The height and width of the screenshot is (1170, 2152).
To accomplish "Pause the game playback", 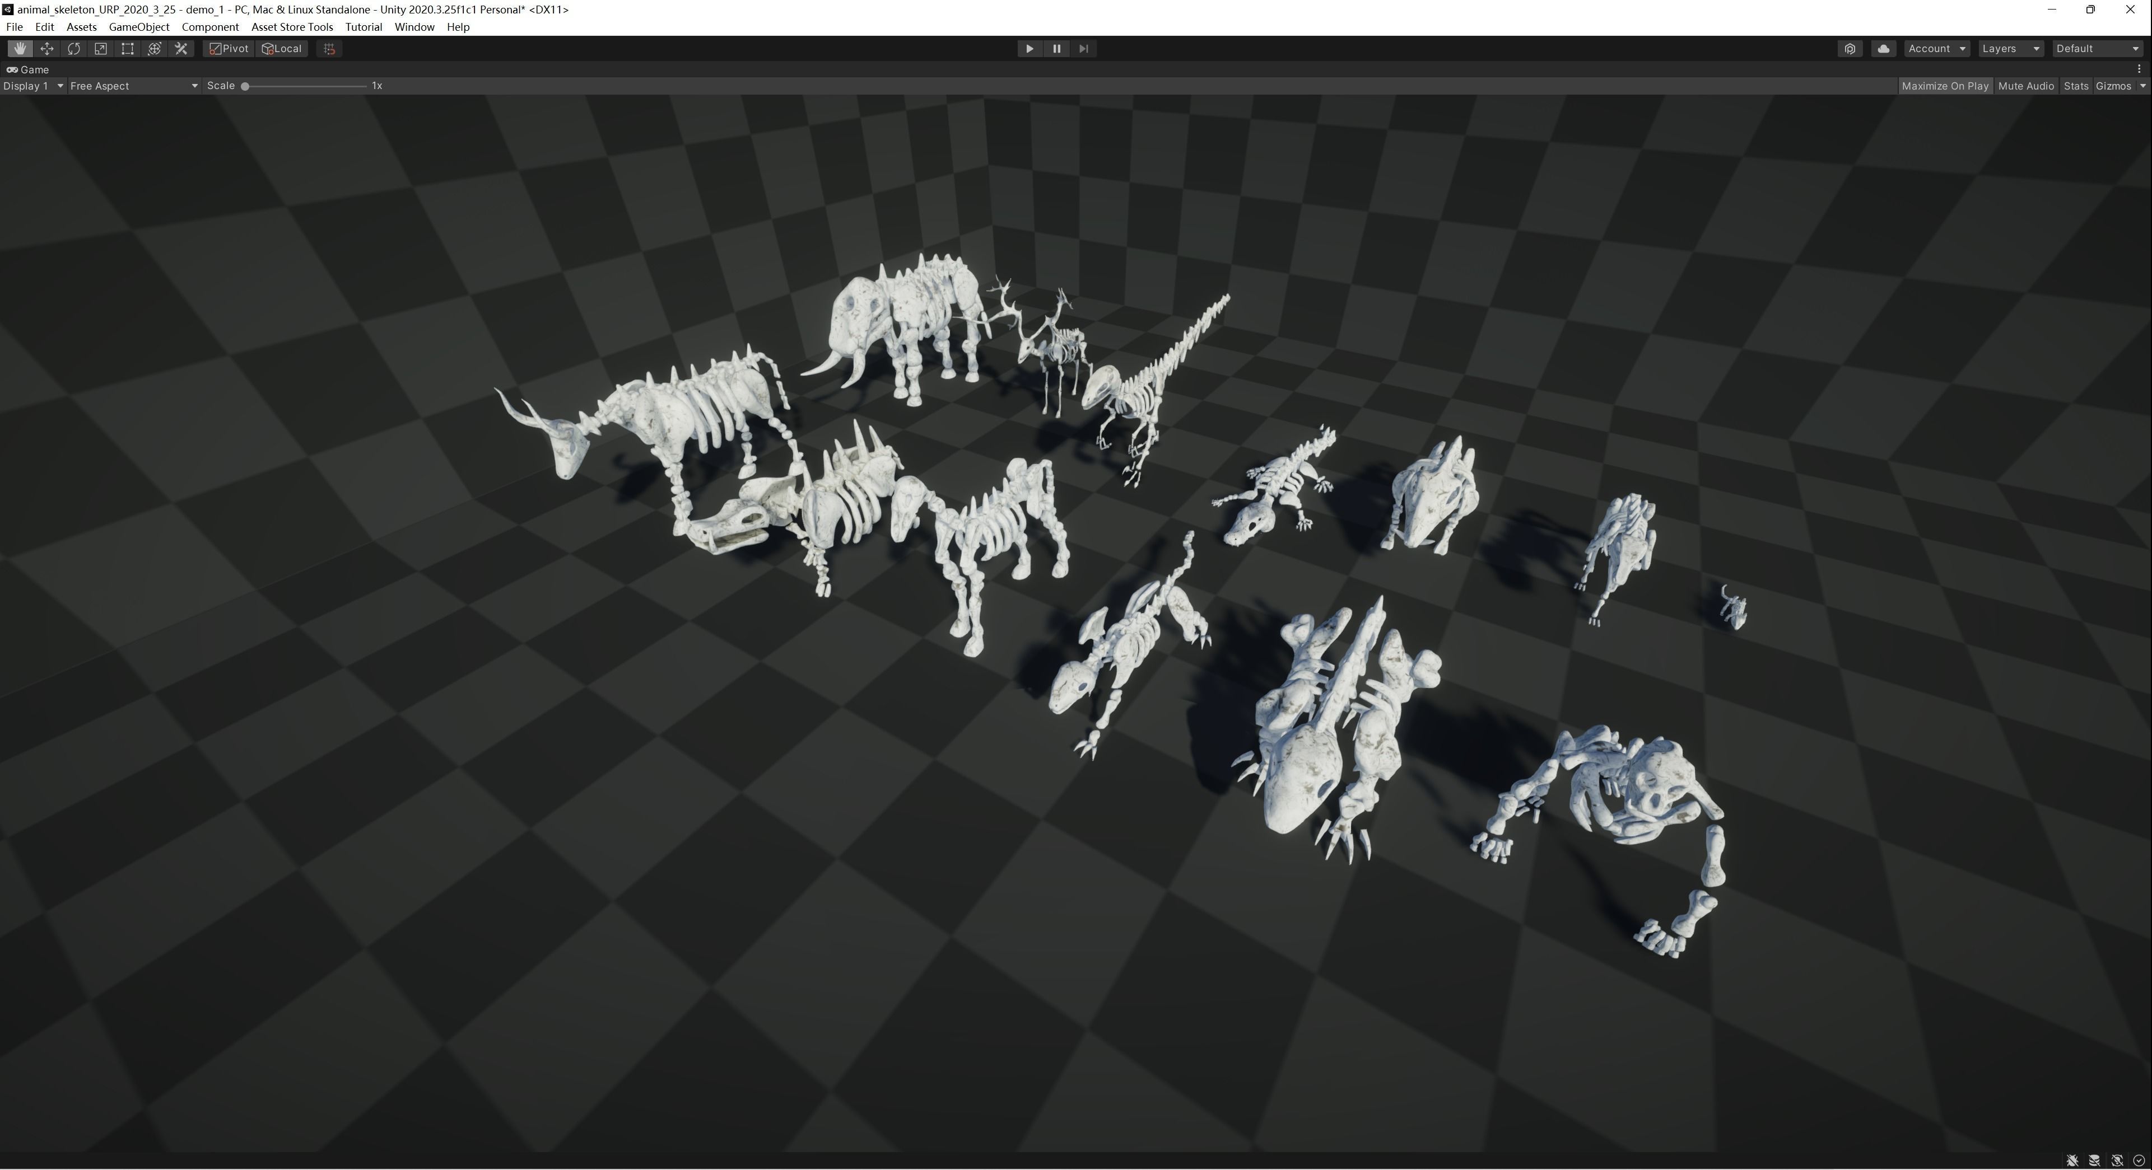I will (x=1056, y=49).
